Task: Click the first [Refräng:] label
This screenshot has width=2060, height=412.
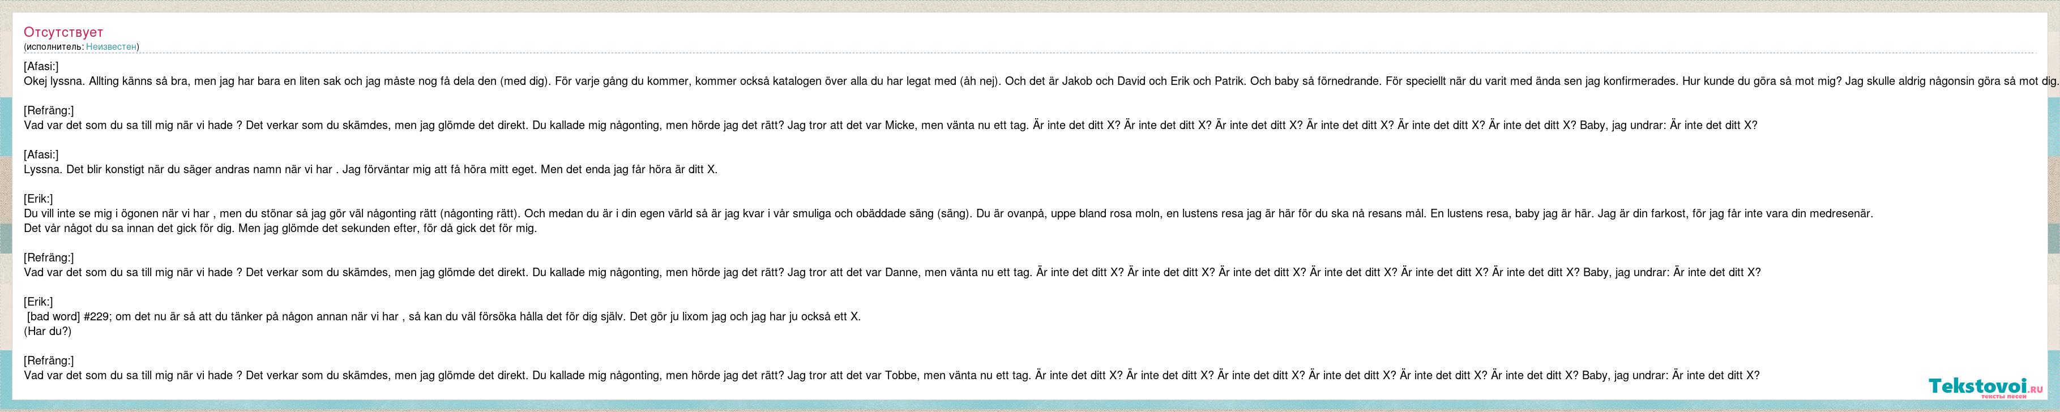Action: click(49, 110)
